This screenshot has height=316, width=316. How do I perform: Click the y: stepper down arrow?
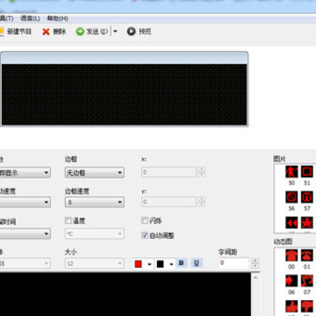pyautogui.click(x=202, y=205)
